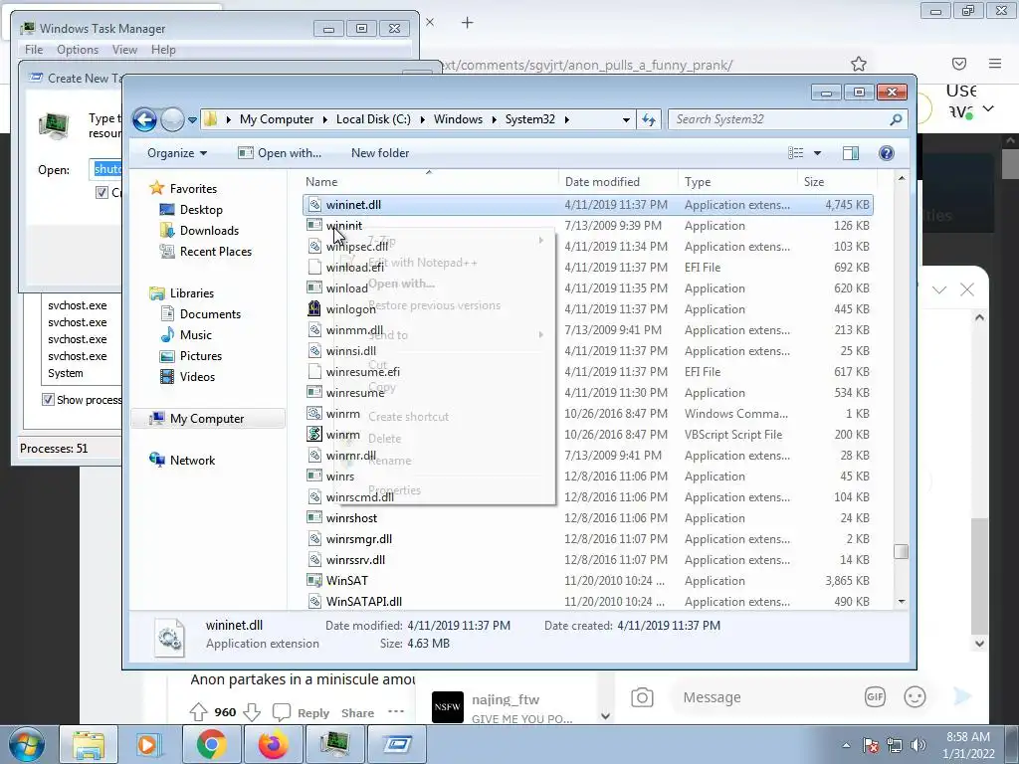The height and width of the screenshot is (764, 1019).
Task: Select My Computer in navigation pane
Action: pos(207,419)
